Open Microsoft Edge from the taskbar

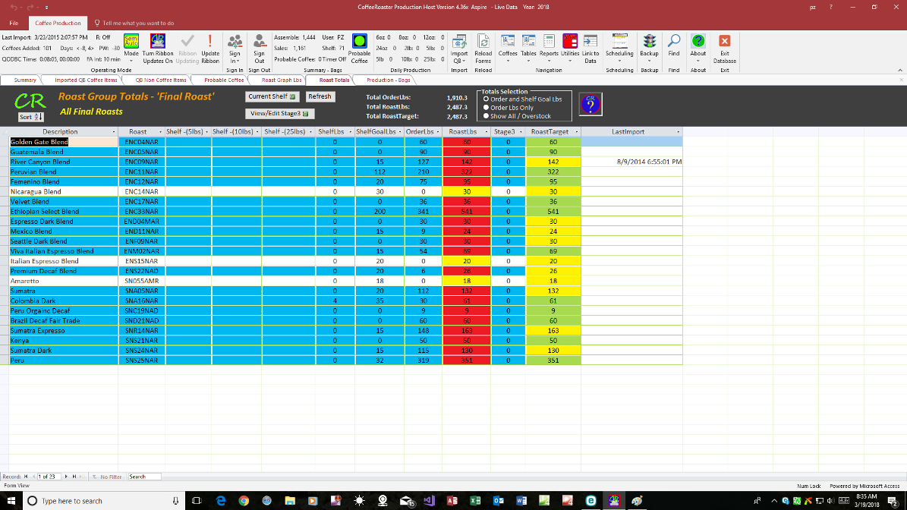coord(220,501)
